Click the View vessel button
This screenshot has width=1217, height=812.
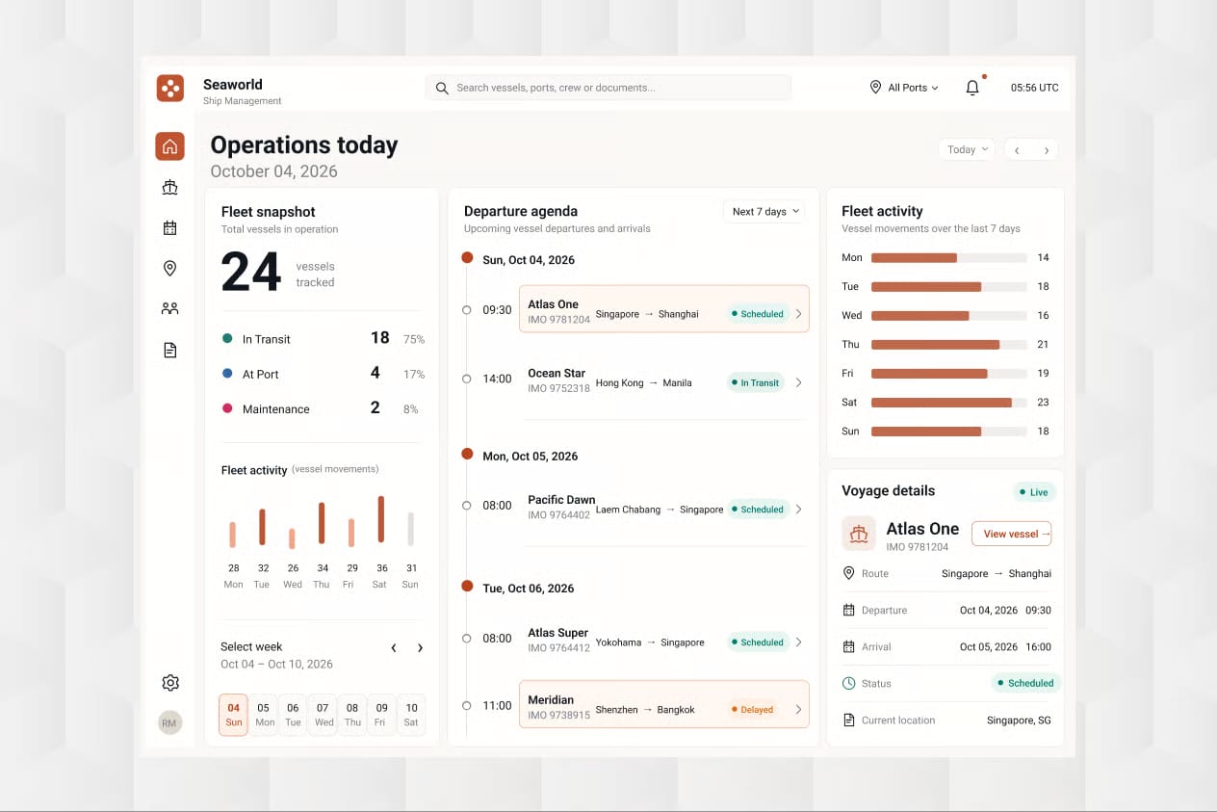1012,534
